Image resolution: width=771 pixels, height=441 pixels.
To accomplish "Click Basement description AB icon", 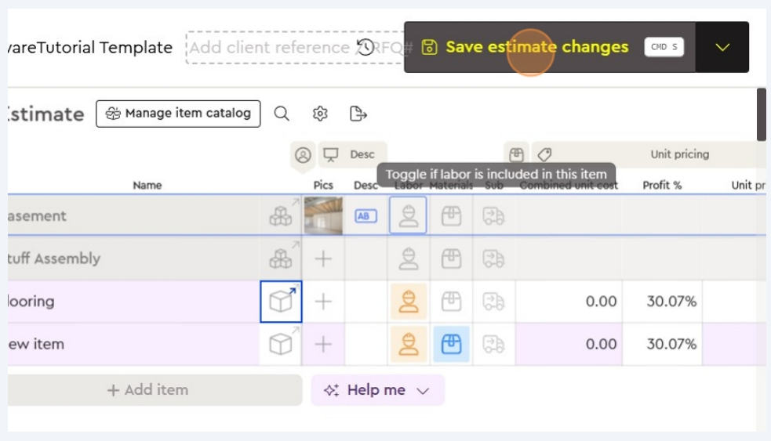I will point(365,215).
